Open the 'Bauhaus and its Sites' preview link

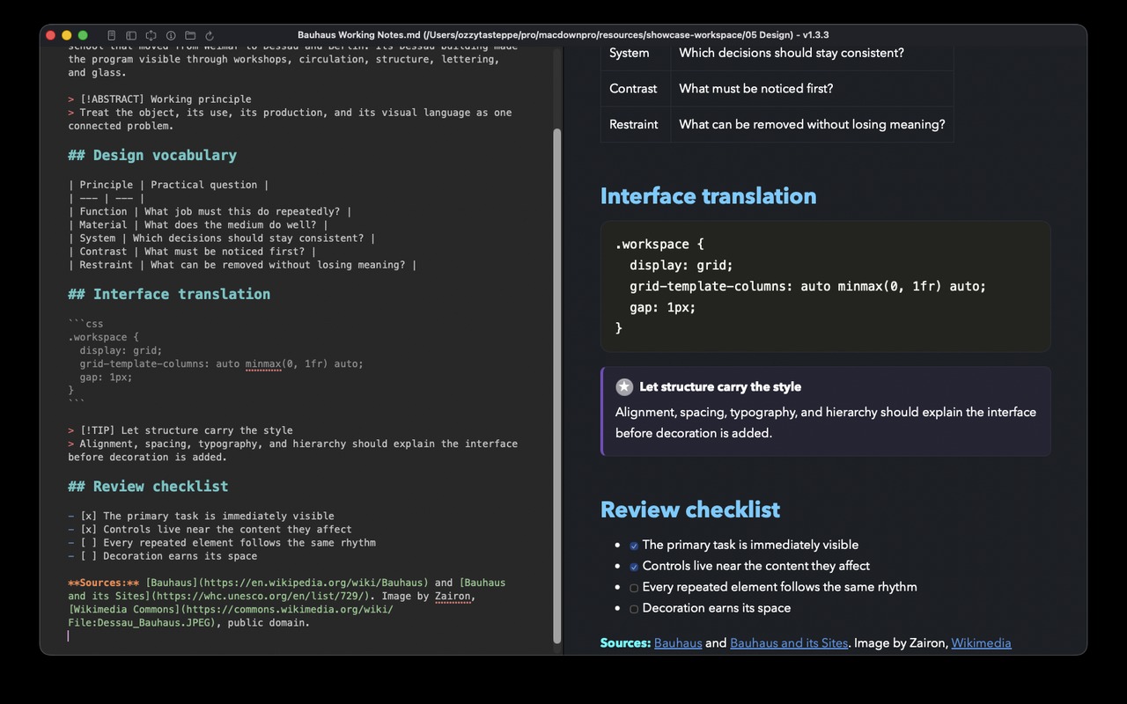tap(789, 643)
